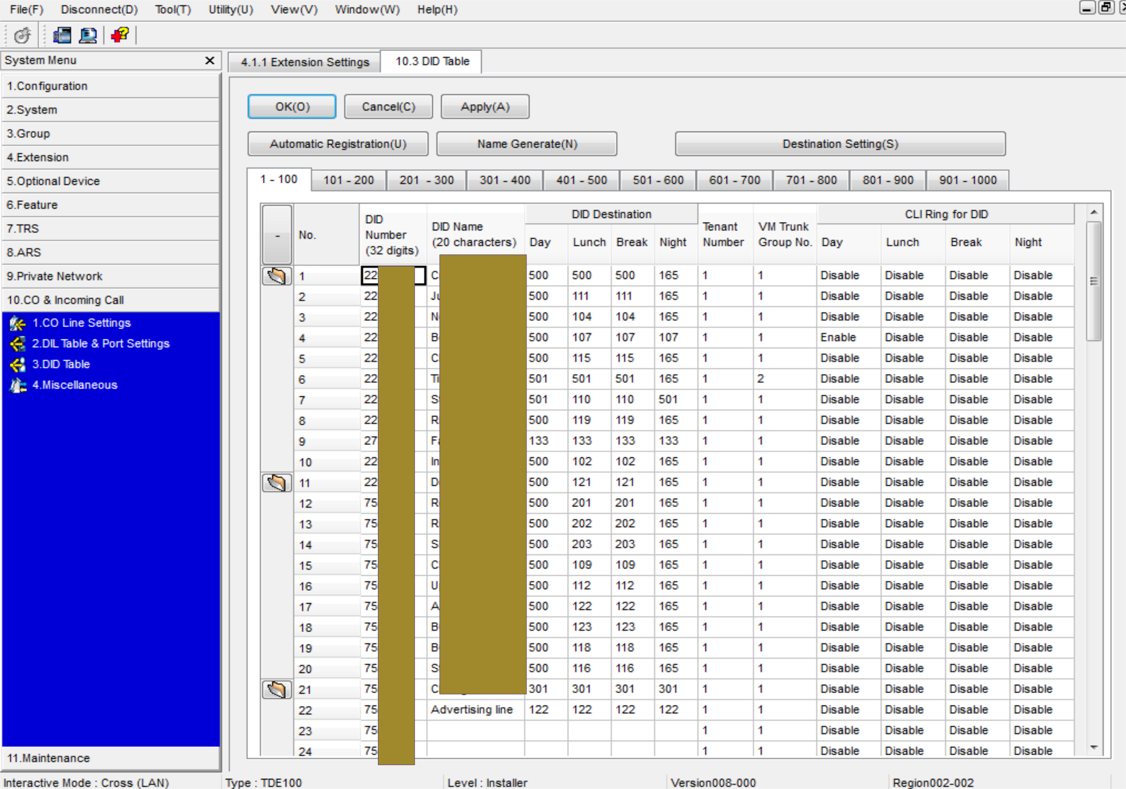1126x789 pixels.
Task: Click the hand icon beside row 11
Action: click(x=277, y=483)
